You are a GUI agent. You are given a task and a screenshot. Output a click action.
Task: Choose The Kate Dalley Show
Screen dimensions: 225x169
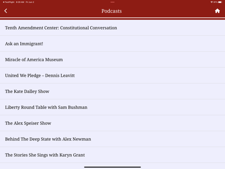(x=112, y=91)
